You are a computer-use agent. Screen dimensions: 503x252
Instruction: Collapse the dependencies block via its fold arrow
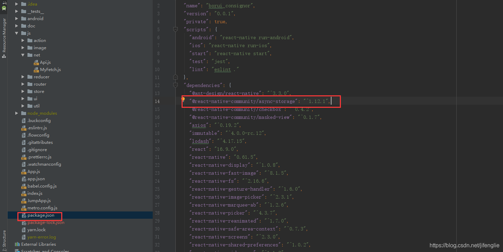pos(175,85)
